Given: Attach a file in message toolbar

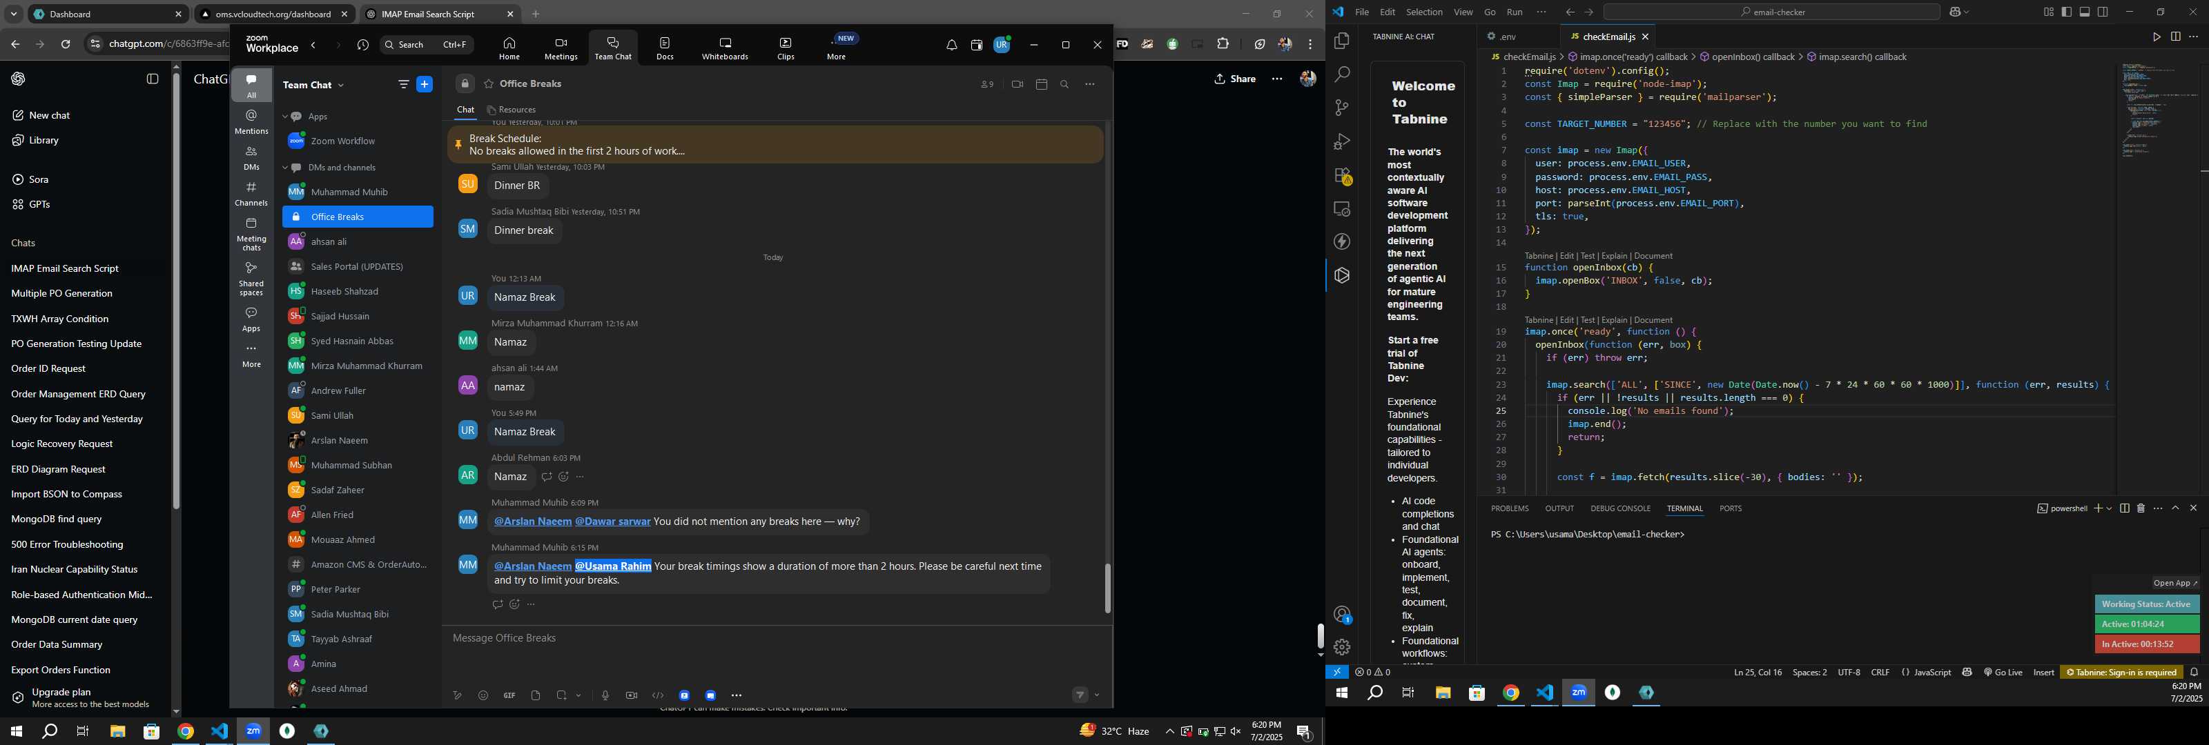Looking at the screenshot, I should click(x=536, y=695).
